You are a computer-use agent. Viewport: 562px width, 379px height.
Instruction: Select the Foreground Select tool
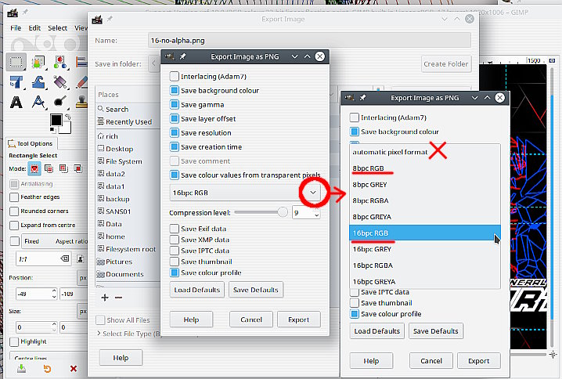[x=38, y=62]
